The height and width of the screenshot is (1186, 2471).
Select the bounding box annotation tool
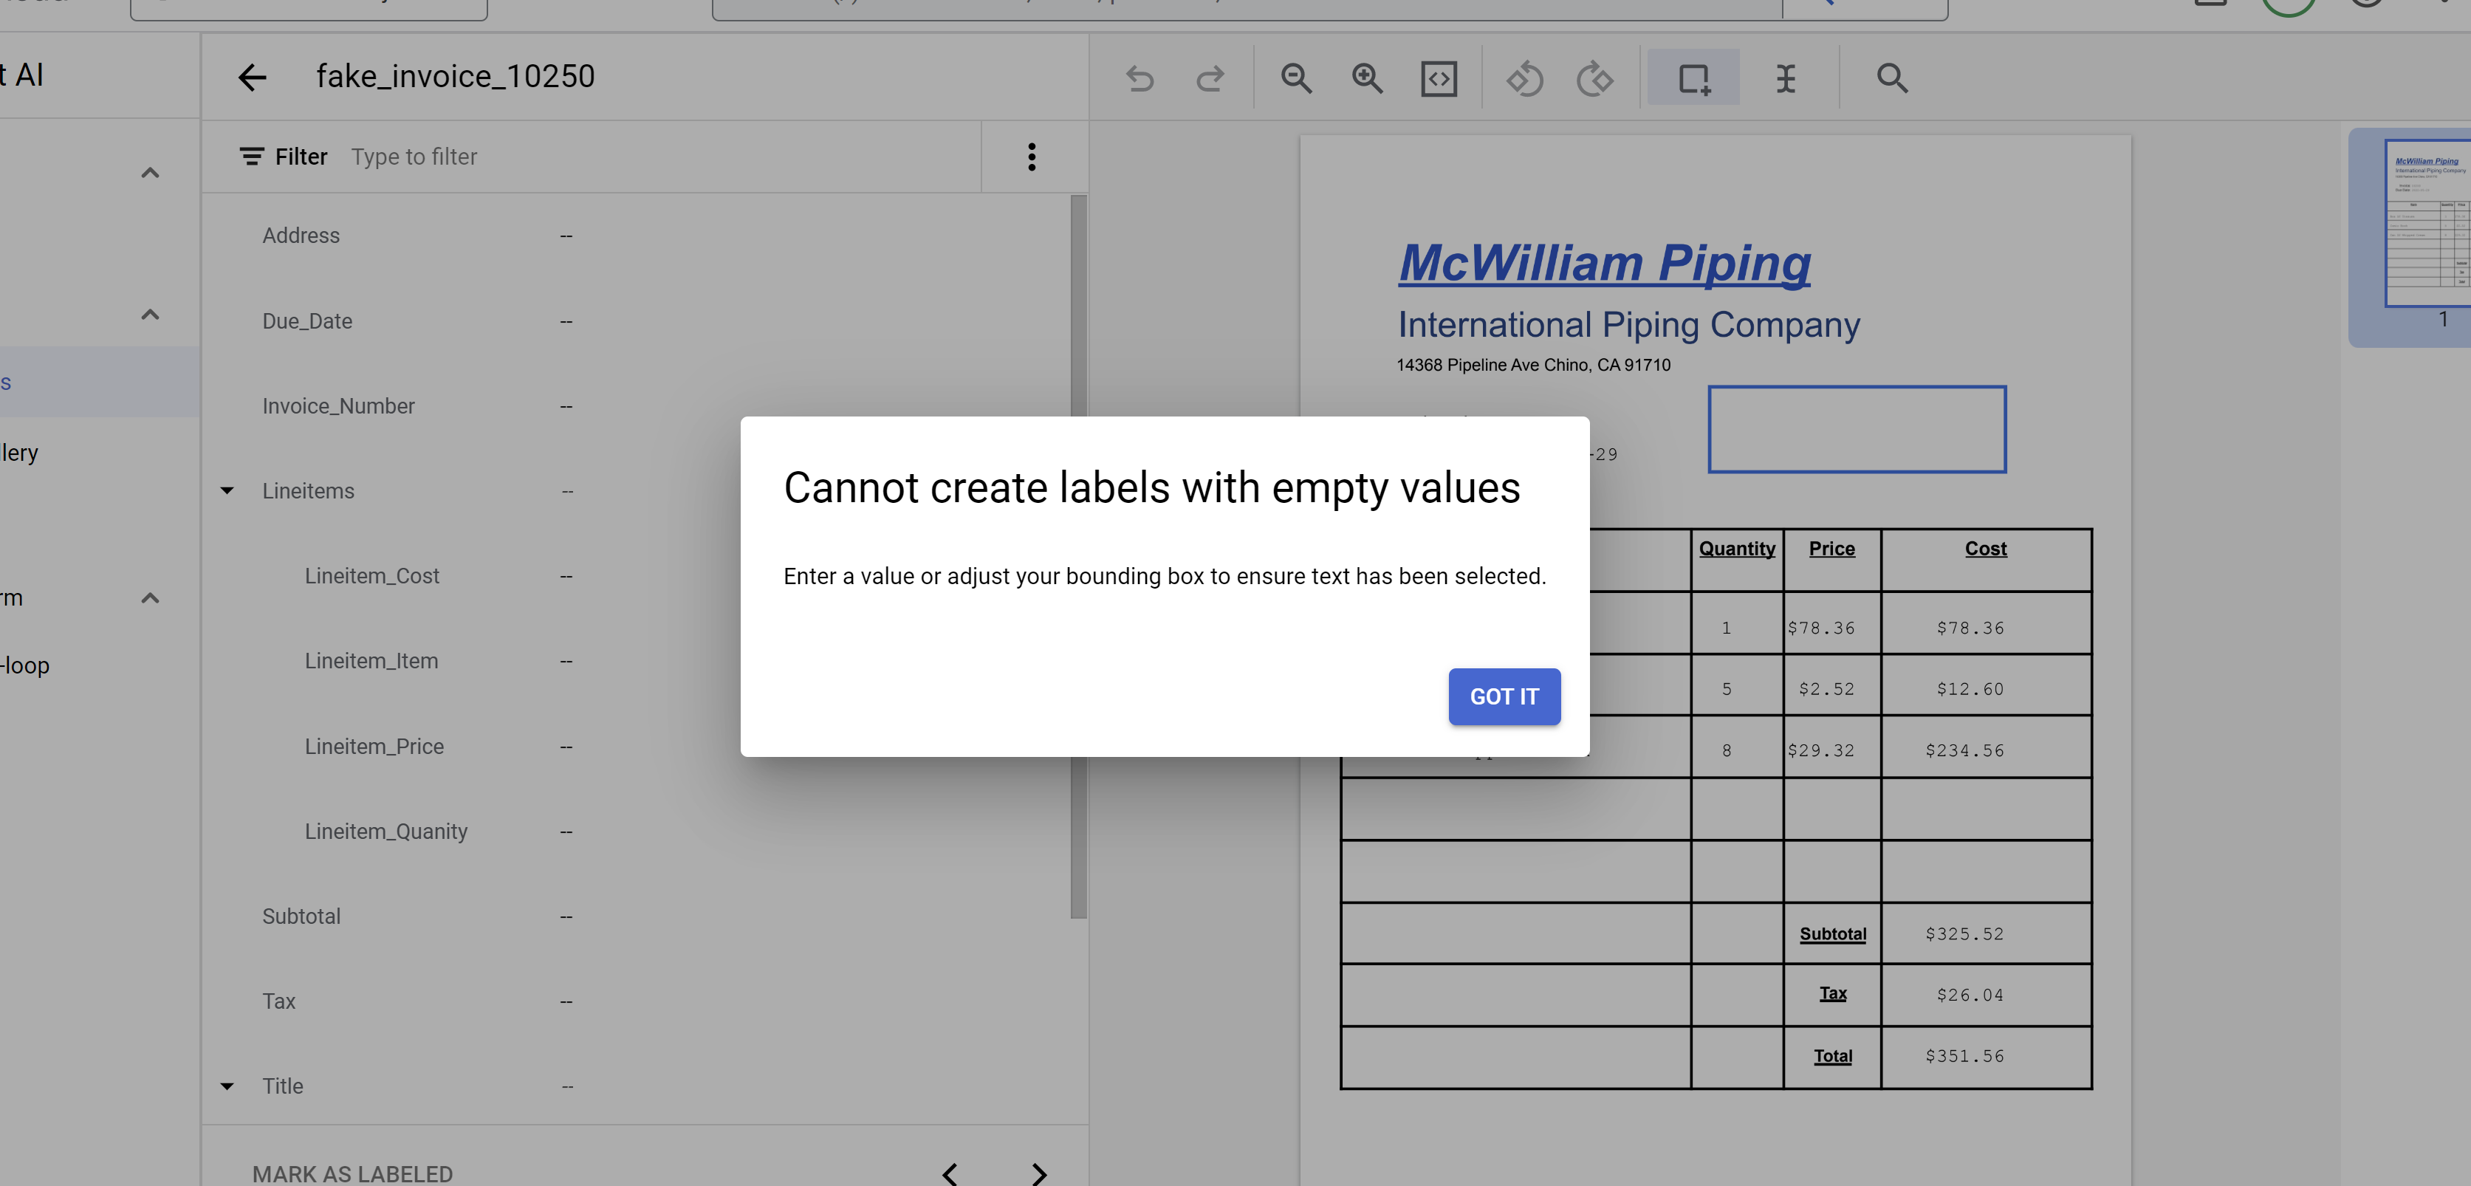(x=1694, y=78)
